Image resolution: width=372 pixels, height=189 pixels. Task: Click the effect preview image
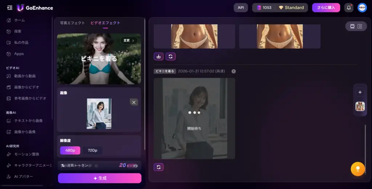coord(99,59)
